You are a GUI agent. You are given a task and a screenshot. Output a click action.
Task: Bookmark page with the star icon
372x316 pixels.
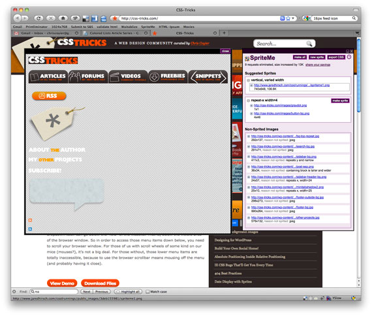coord(288,18)
